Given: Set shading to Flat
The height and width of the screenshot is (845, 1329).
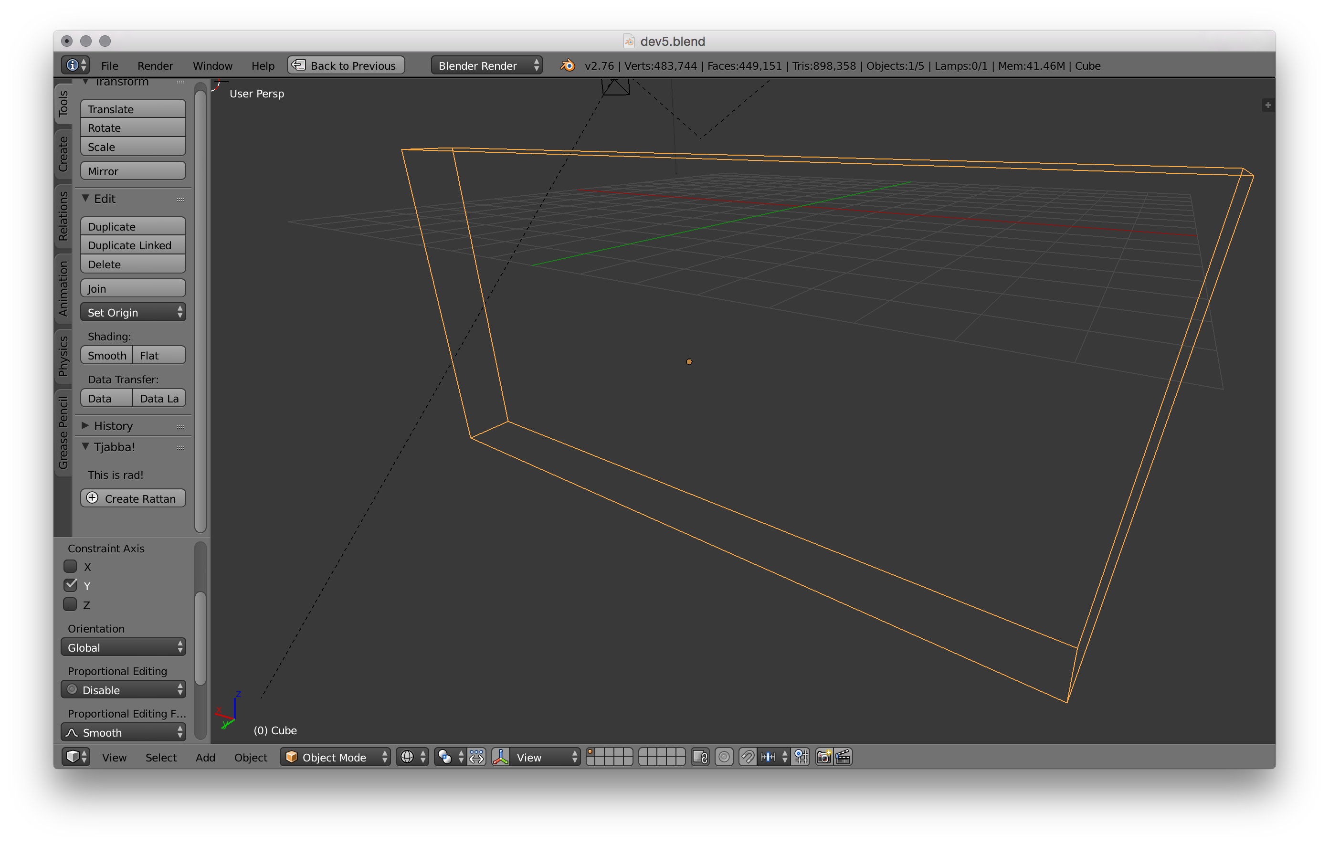Looking at the screenshot, I should [x=159, y=355].
